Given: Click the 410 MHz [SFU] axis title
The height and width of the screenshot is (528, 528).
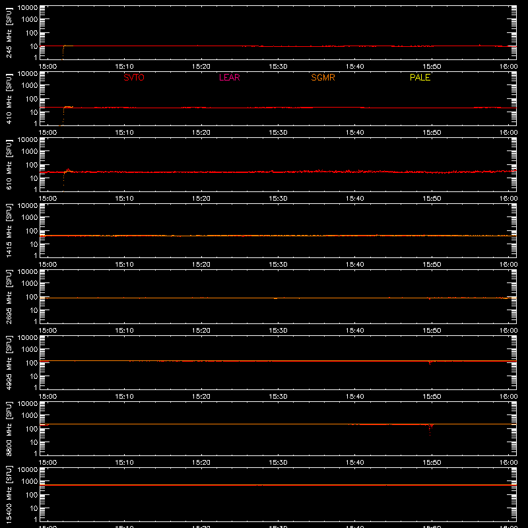Looking at the screenshot, I should pyautogui.click(x=9, y=99).
